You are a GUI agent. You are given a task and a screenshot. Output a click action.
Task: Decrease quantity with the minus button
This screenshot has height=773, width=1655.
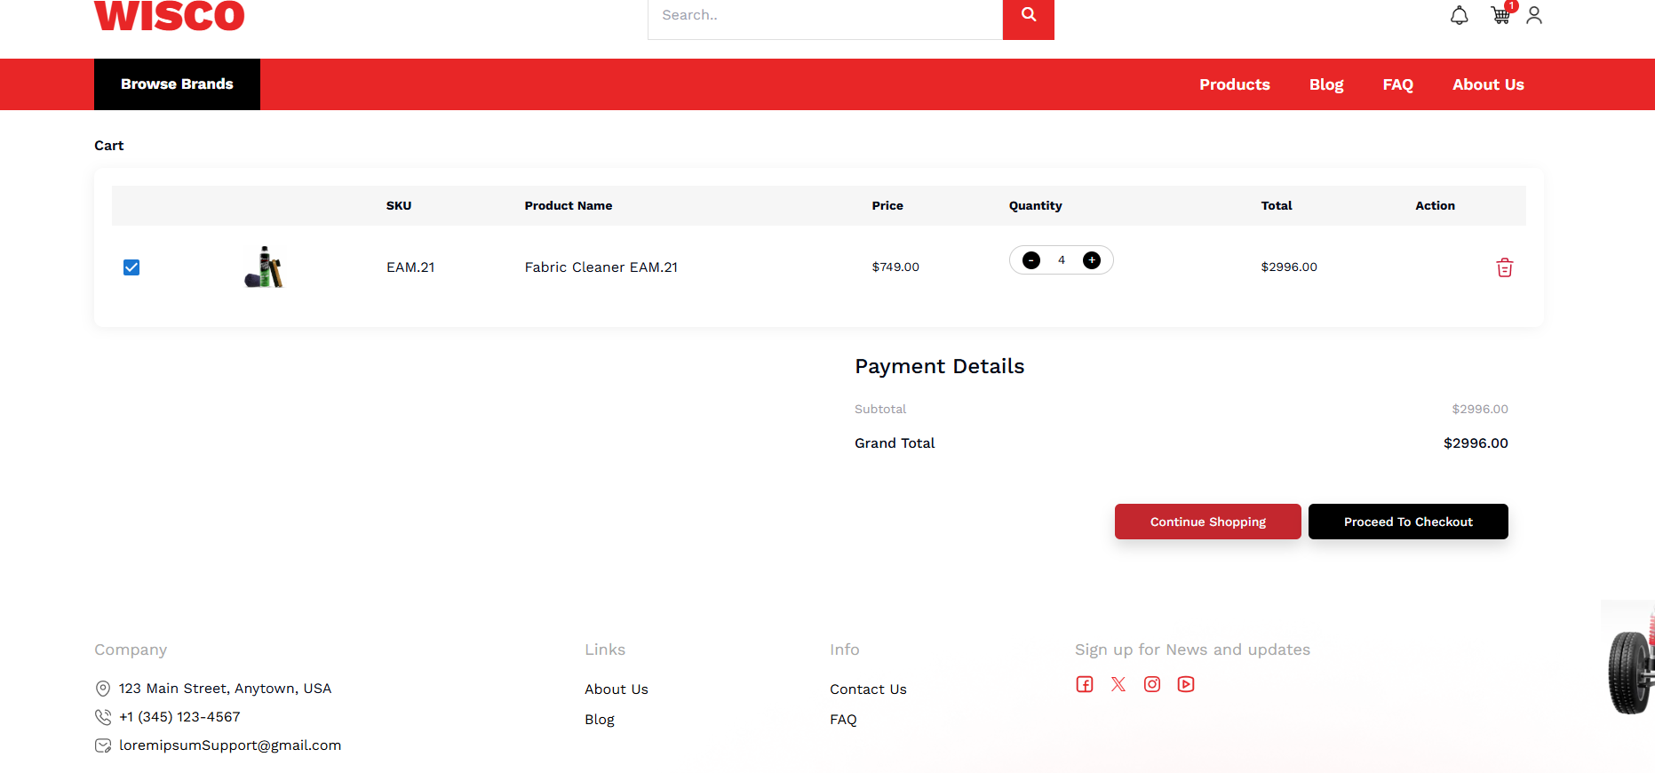click(x=1031, y=260)
